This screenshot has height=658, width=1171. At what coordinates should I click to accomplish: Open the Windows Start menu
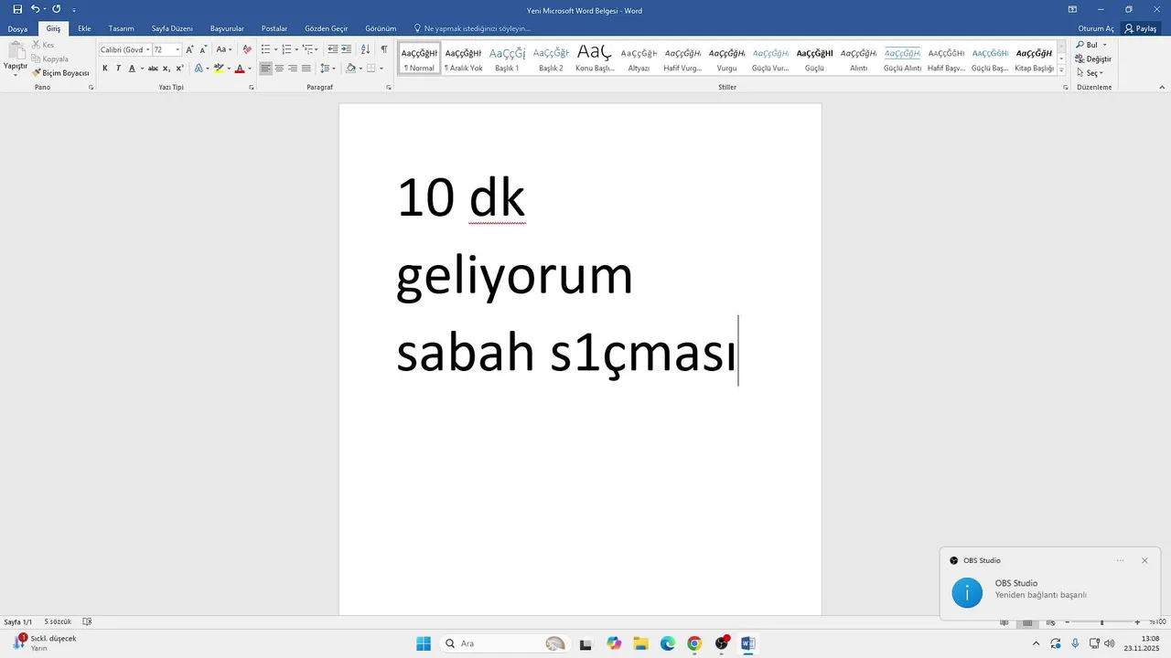pos(424,643)
